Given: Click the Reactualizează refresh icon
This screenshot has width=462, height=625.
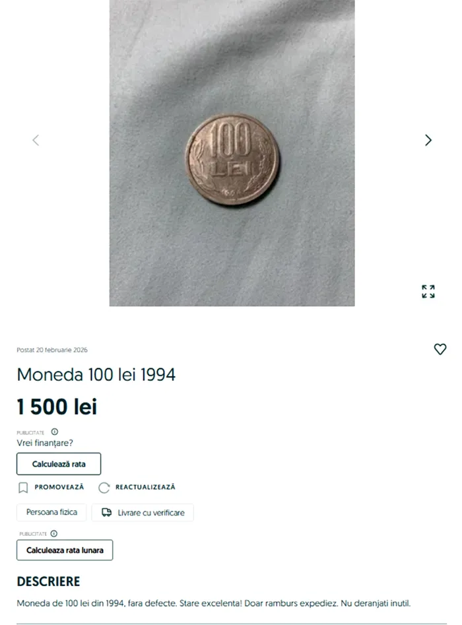Looking at the screenshot, I should point(104,488).
